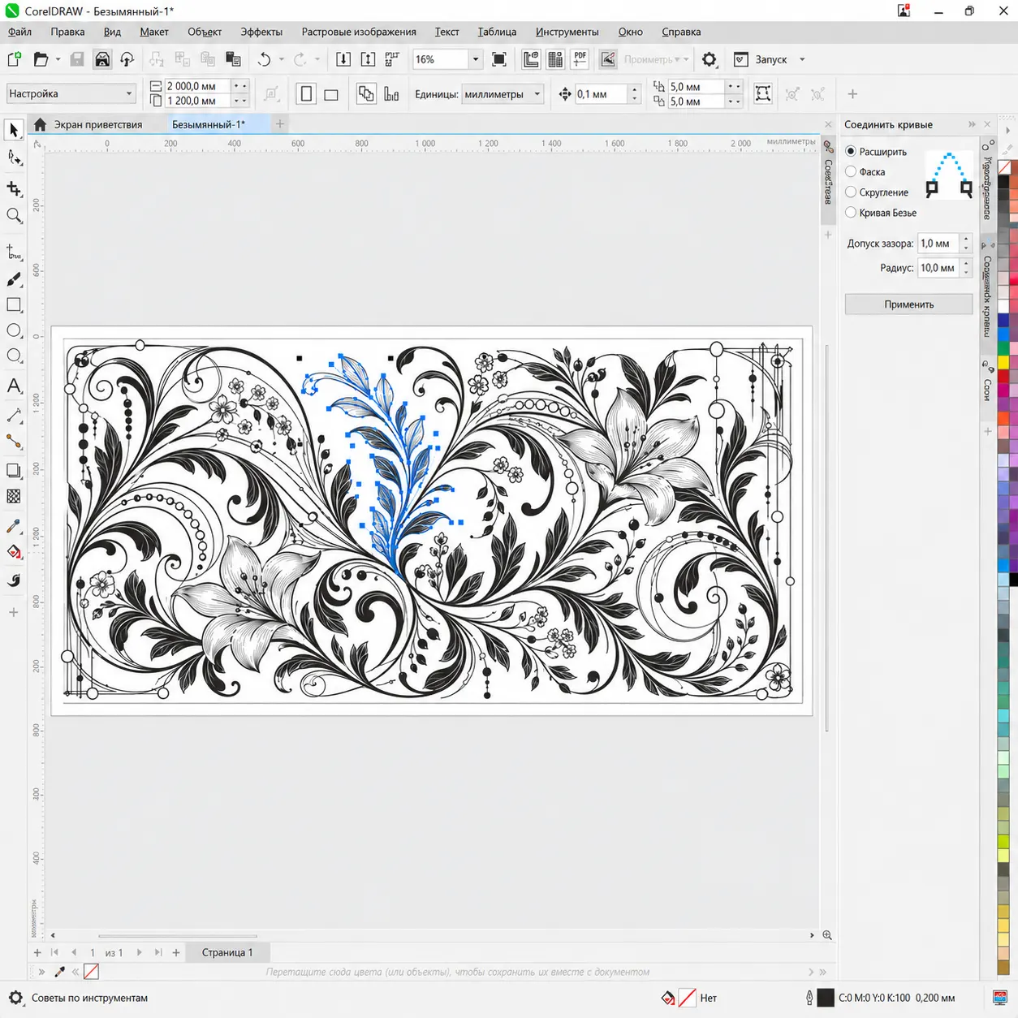Open the Макет menu
This screenshot has width=1018, height=1018.
(154, 32)
